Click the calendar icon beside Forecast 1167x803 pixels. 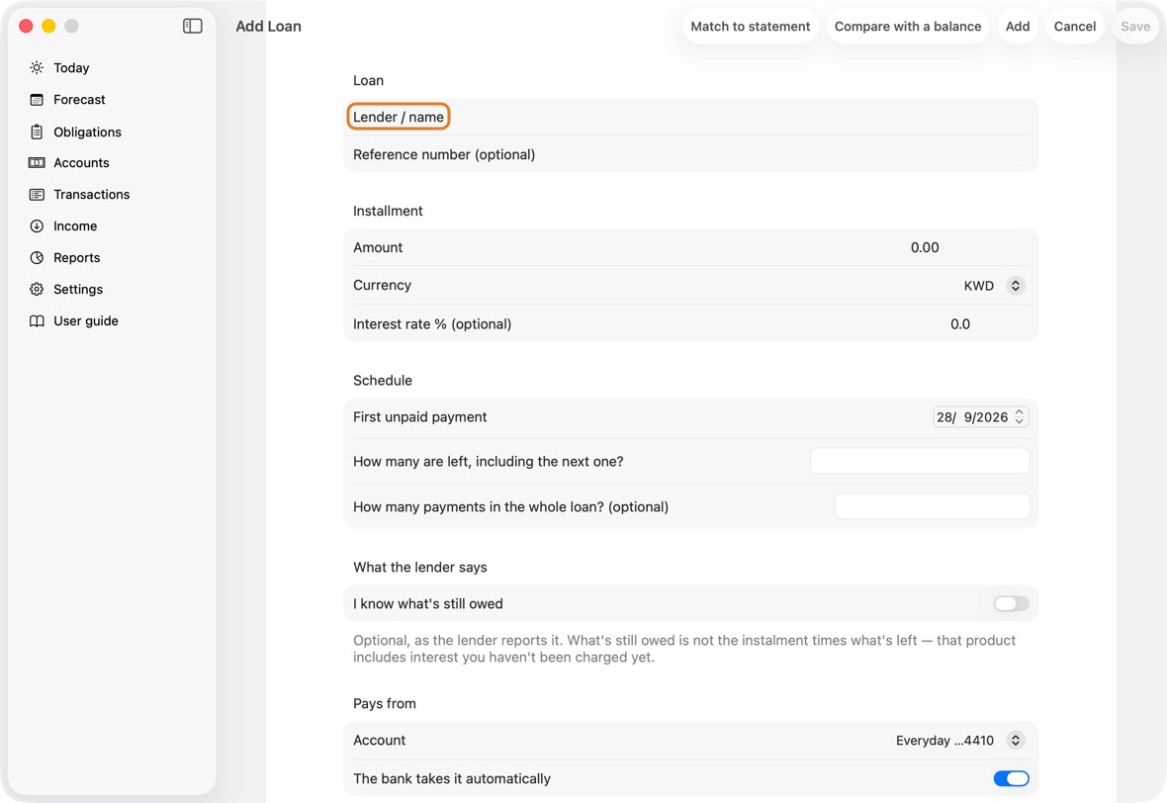[x=37, y=100]
